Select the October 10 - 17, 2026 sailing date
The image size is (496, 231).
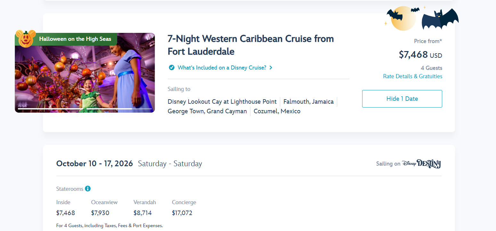94,164
